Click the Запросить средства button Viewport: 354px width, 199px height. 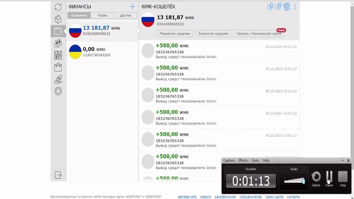[214, 34]
